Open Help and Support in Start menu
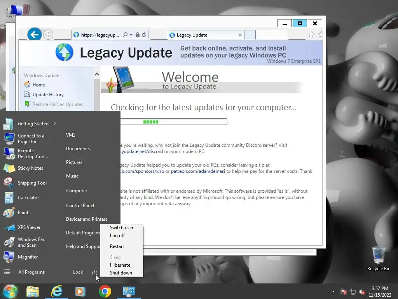The height and width of the screenshot is (299, 398). [83, 246]
